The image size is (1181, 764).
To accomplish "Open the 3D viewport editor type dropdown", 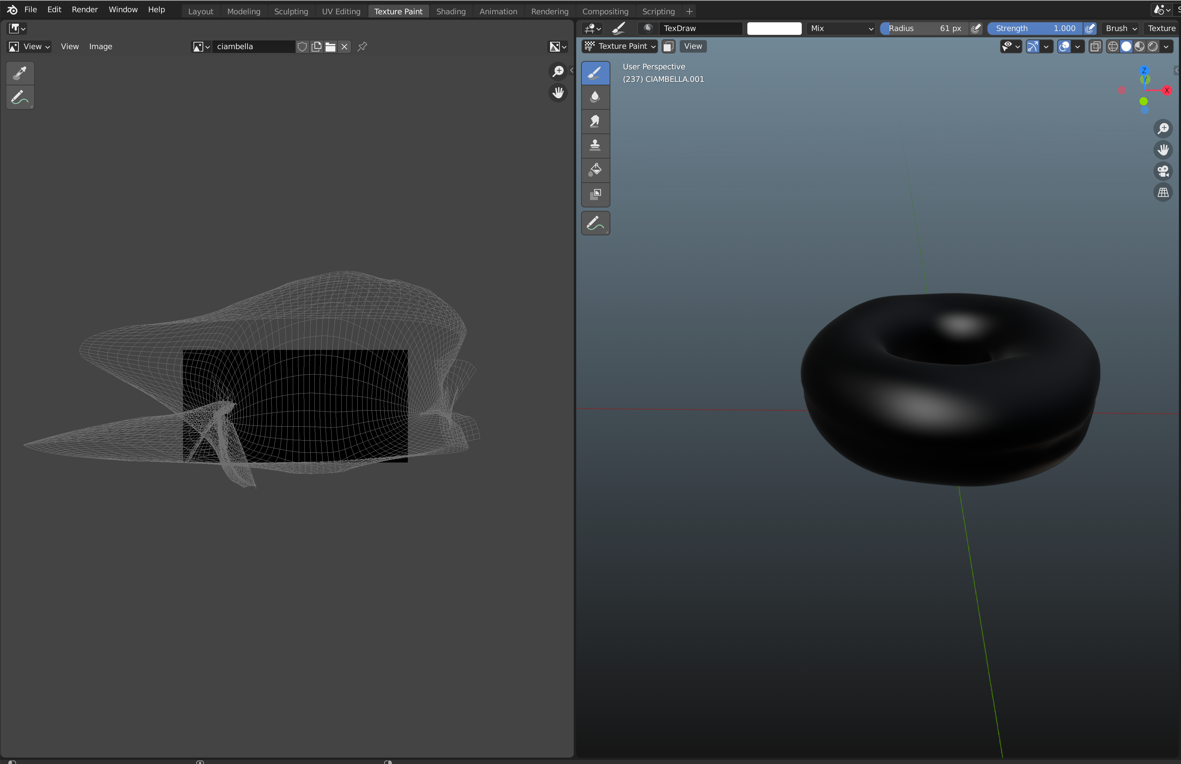I will [592, 28].
